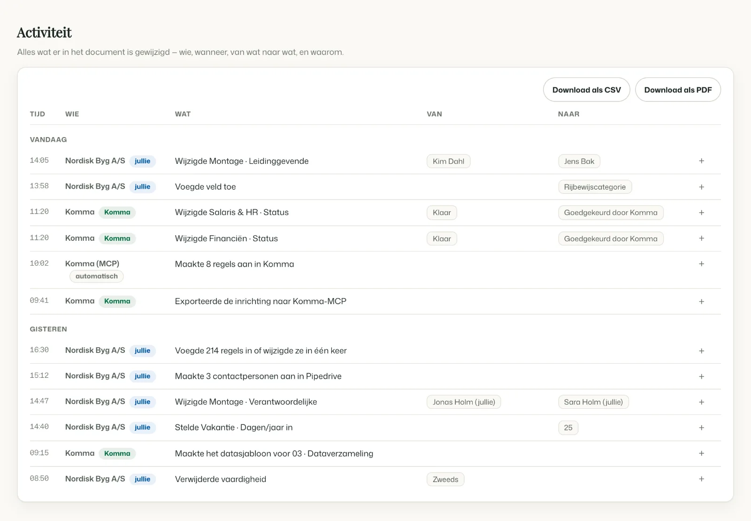
Task: Click Wijzigde Montage · Leidinggevende text
Action: (x=242, y=161)
